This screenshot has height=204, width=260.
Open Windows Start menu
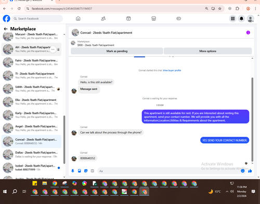click(x=5, y=192)
